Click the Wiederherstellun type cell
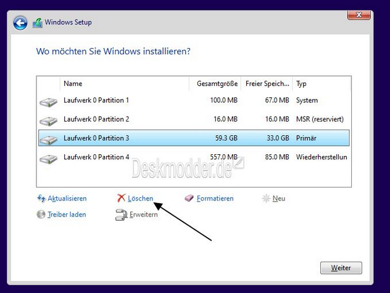Viewport: 390px width, 293px height. (322, 157)
